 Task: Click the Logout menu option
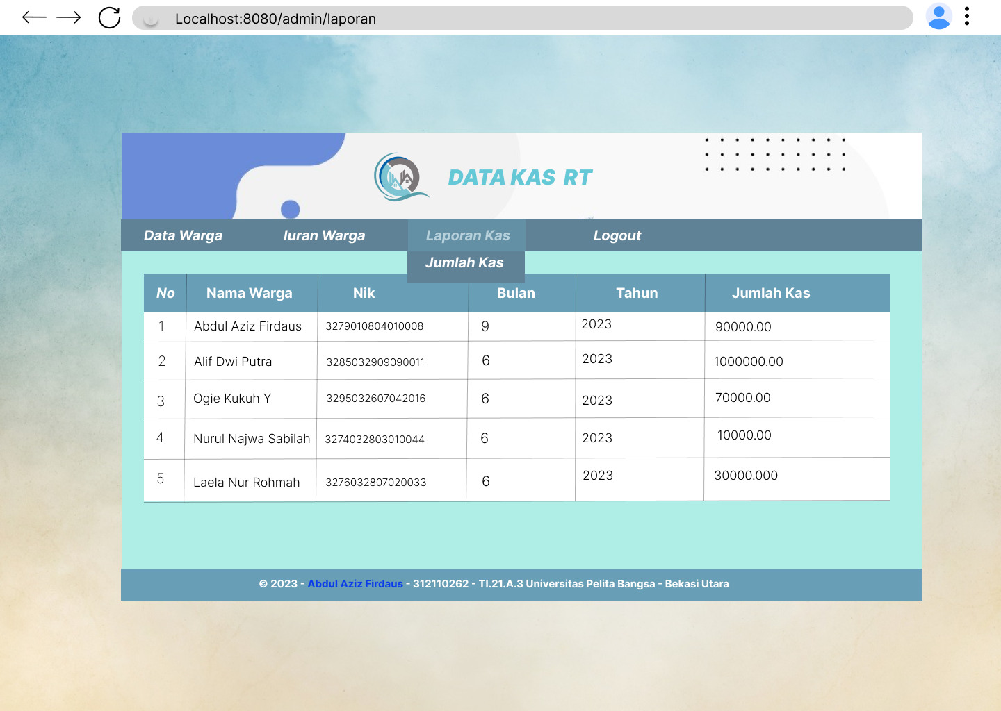point(617,235)
